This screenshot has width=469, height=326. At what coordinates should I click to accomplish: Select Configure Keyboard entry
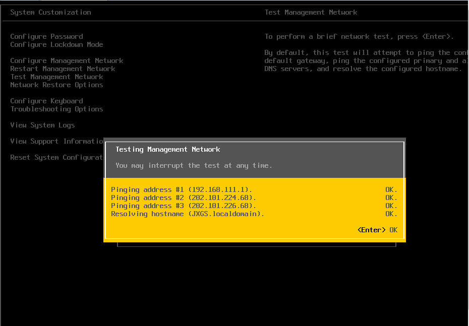pyautogui.click(x=46, y=101)
